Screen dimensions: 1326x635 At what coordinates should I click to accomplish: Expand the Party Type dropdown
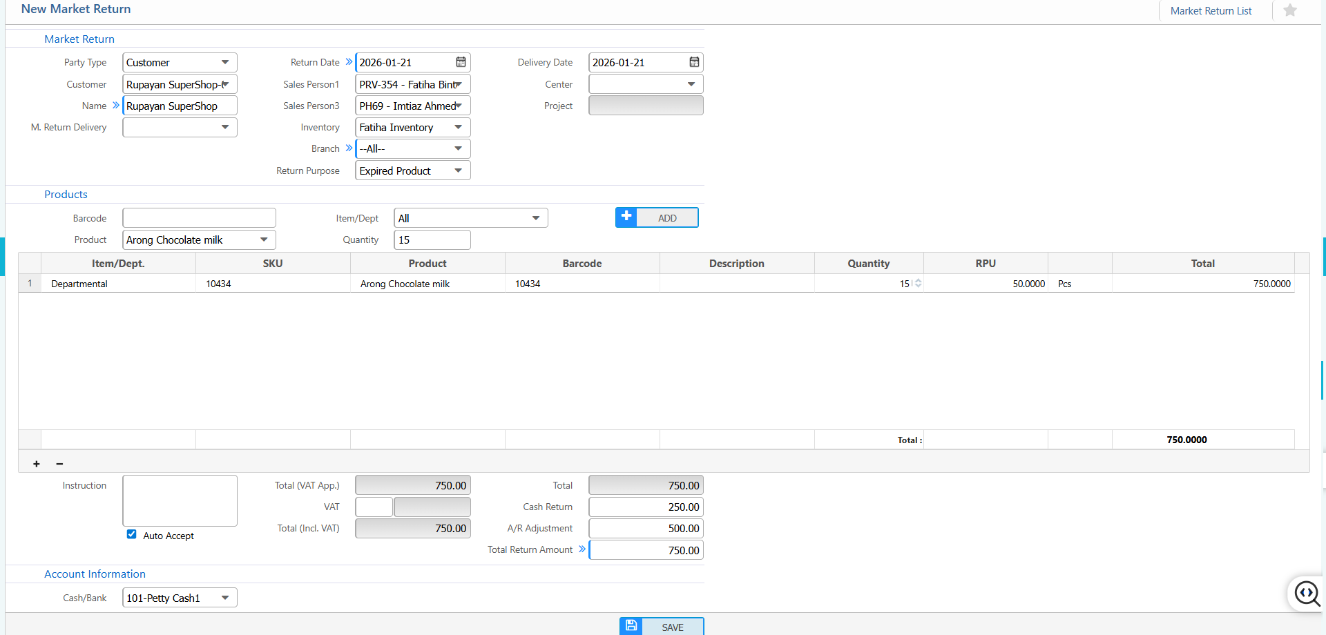coord(224,62)
